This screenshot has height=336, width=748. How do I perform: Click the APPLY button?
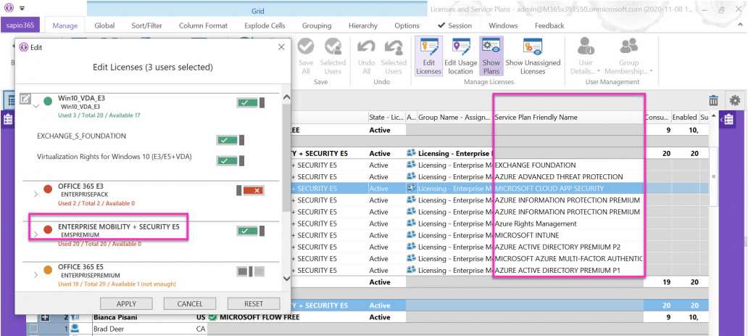[x=126, y=303]
